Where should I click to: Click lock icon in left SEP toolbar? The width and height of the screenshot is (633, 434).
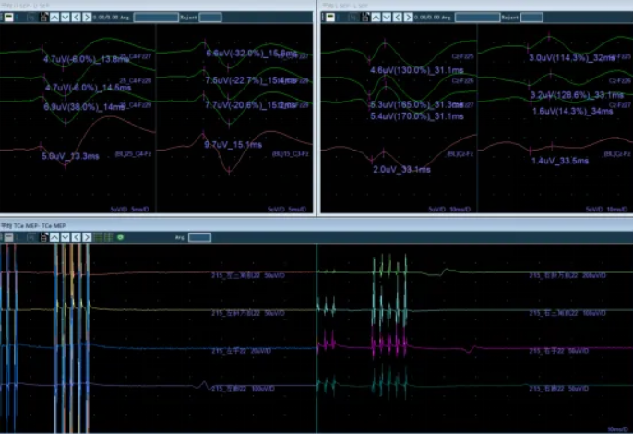(x=44, y=17)
